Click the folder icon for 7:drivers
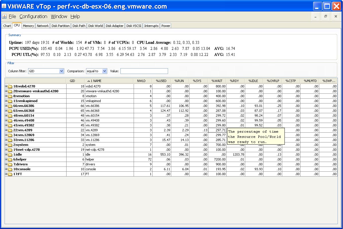The height and width of the screenshot is (229, 343). pyautogui.click(x=10, y=164)
